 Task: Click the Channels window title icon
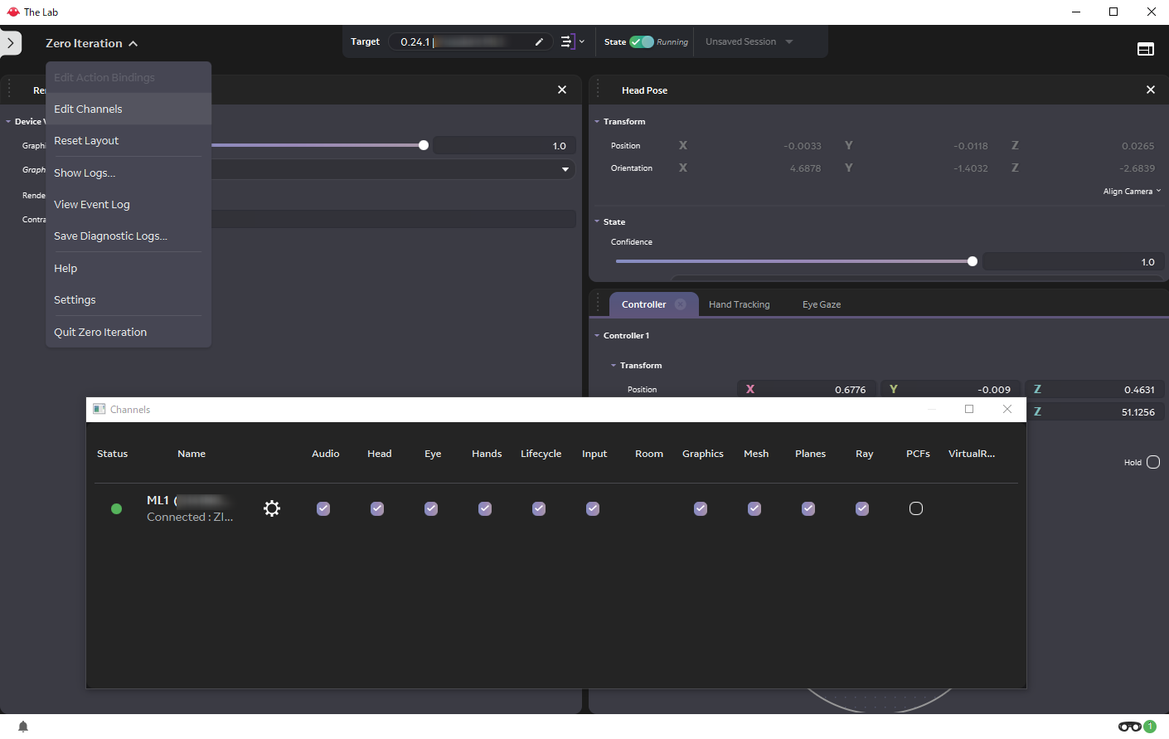click(x=99, y=409)
